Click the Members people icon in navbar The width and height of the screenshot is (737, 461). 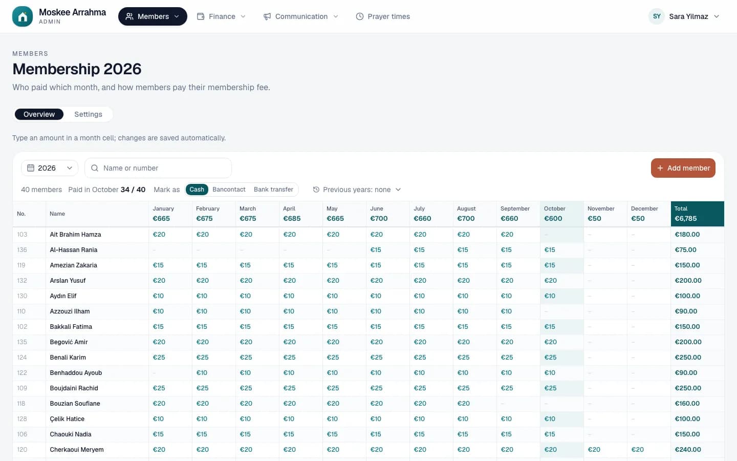129,16
